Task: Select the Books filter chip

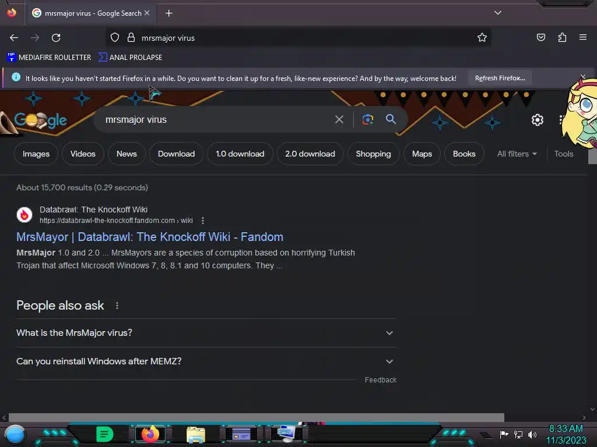Action: click(464, 154)
